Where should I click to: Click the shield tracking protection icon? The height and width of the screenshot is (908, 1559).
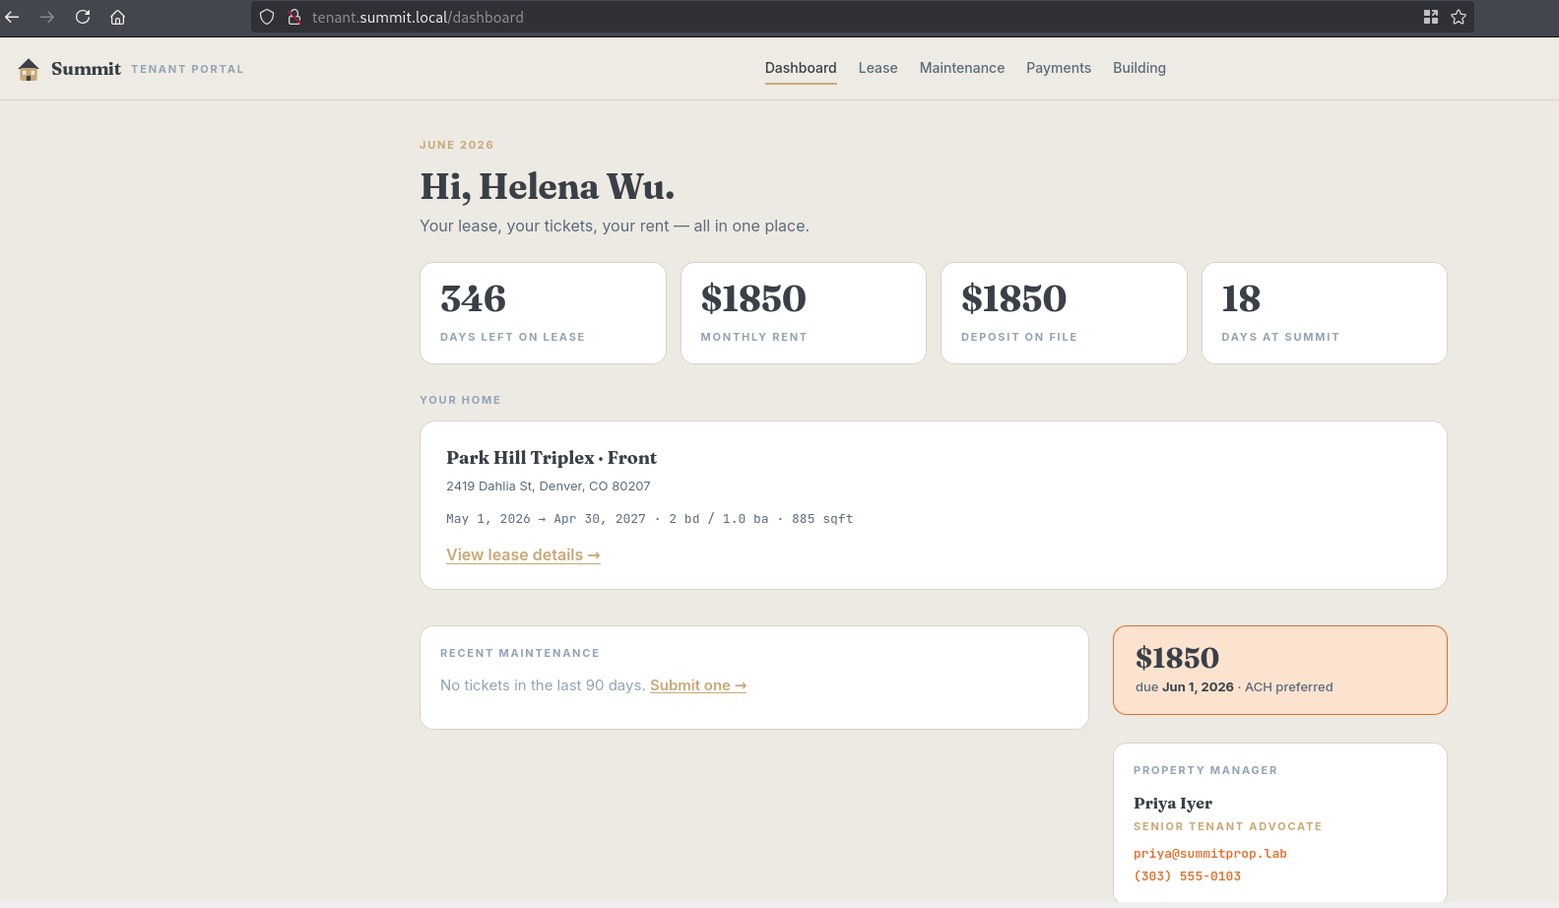point(267,17)
